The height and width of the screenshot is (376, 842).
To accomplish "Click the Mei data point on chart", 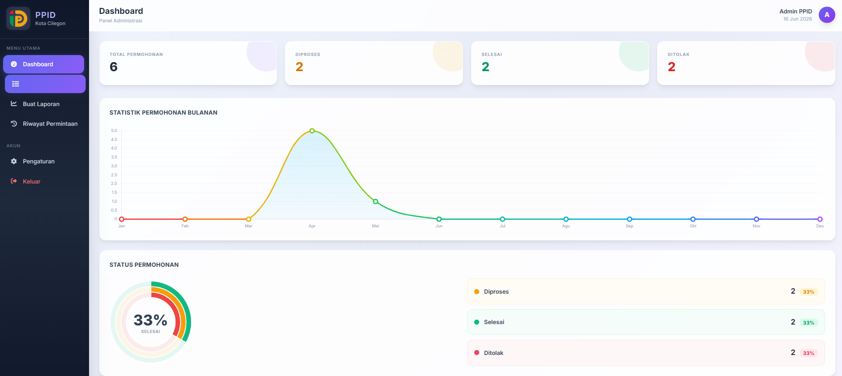I will click(375, 201).
